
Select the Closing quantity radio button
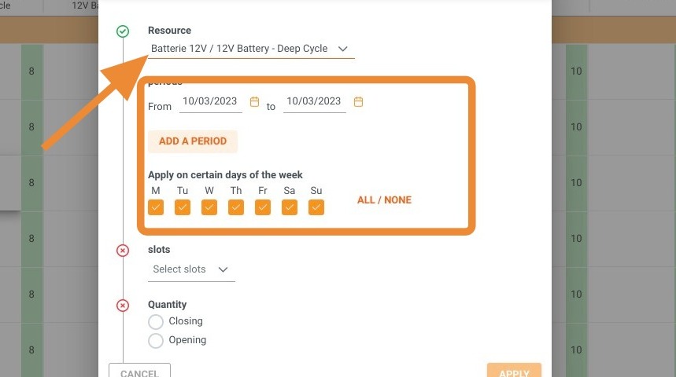(x=156, y=321)
